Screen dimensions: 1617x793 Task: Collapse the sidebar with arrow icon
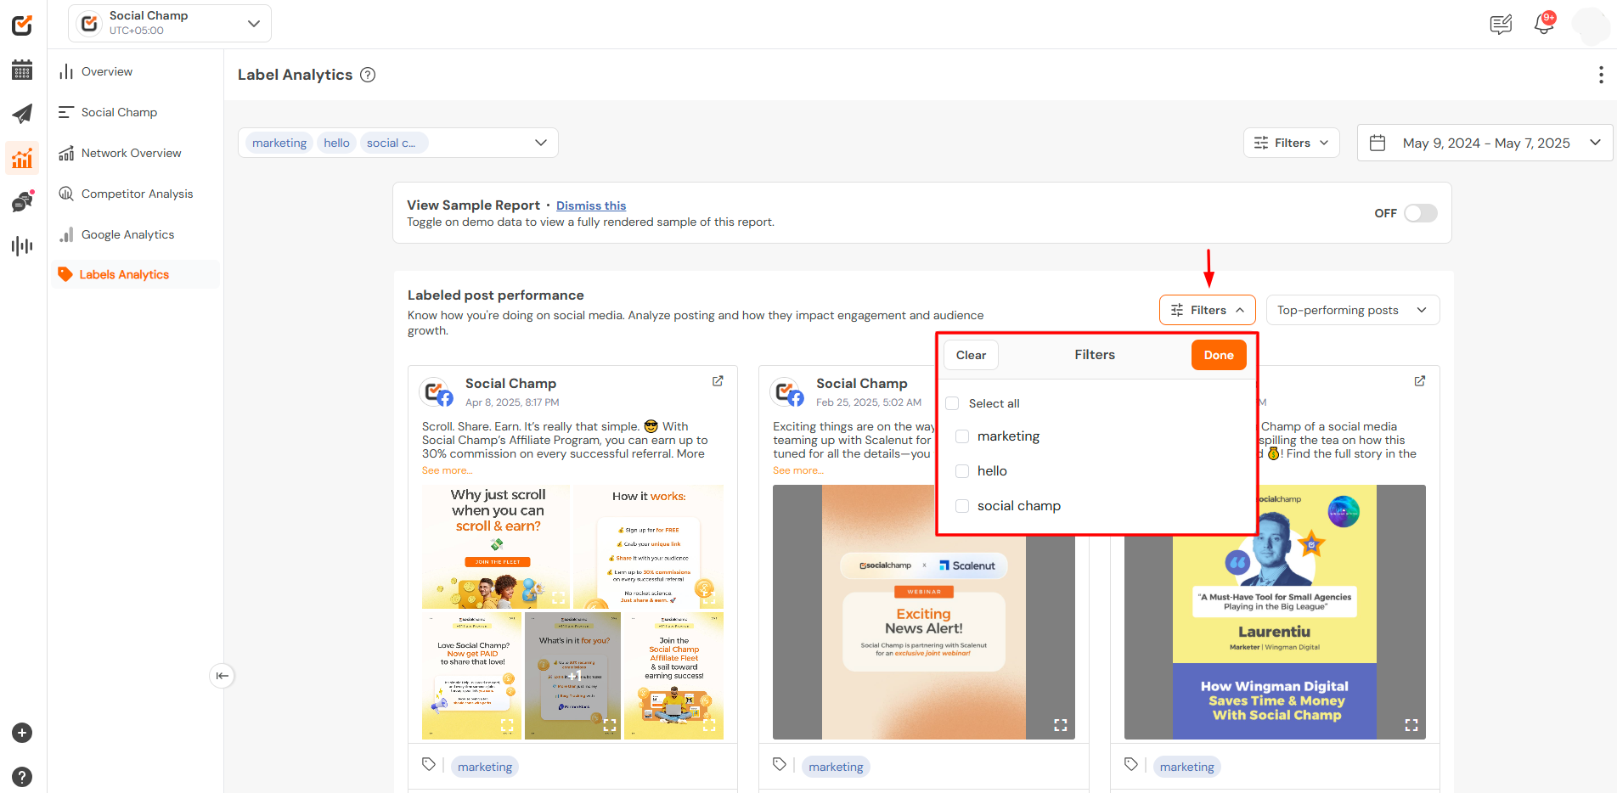[222, 676]
